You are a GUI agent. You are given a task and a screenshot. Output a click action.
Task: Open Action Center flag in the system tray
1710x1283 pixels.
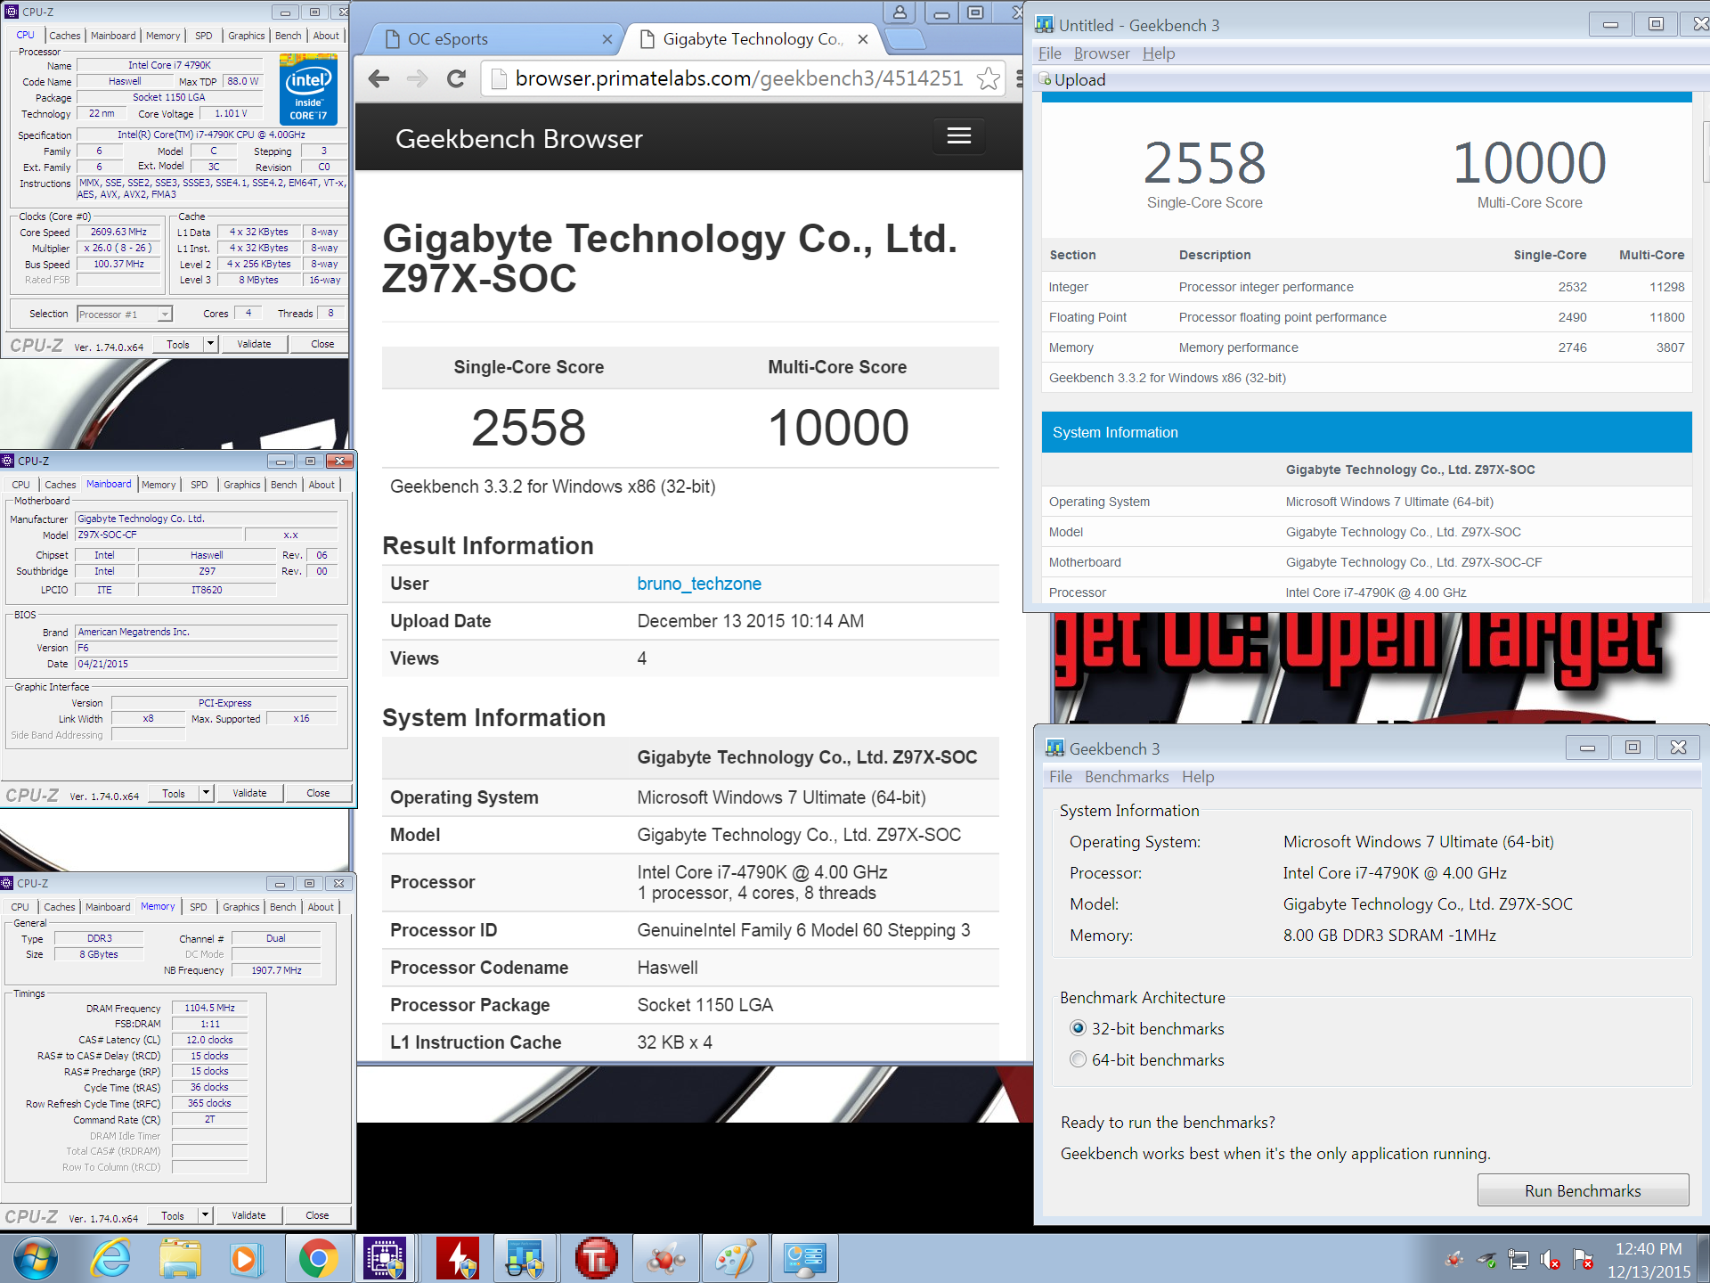click(1583, 1260)
